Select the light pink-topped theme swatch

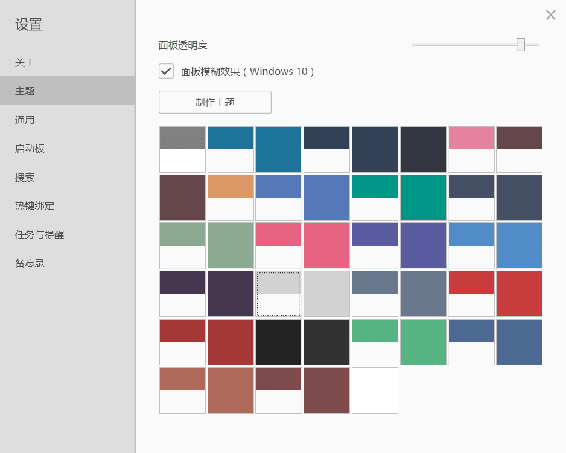click(471, 149)
